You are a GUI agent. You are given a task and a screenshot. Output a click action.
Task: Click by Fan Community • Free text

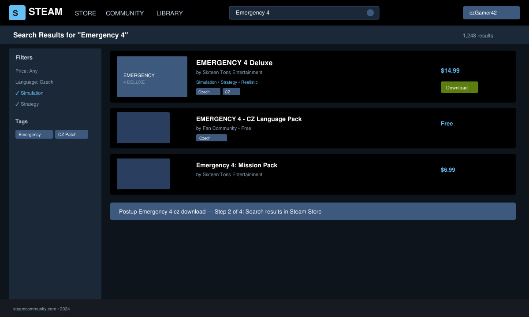(224, 128)
